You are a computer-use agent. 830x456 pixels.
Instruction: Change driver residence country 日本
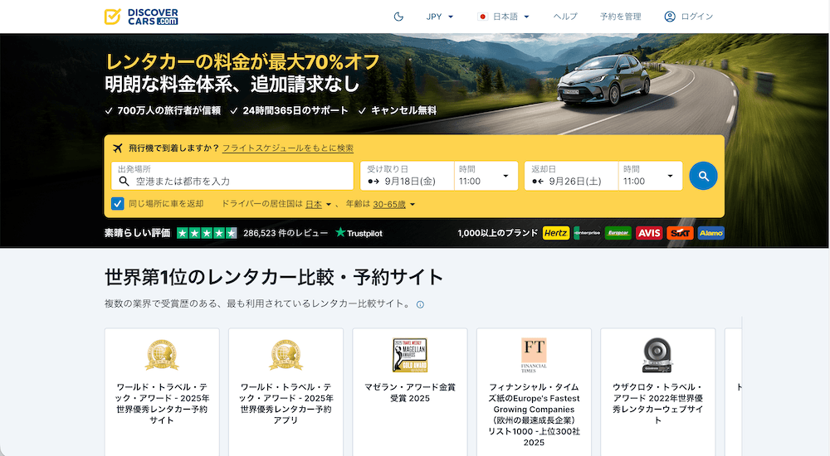tap(318, 204)
